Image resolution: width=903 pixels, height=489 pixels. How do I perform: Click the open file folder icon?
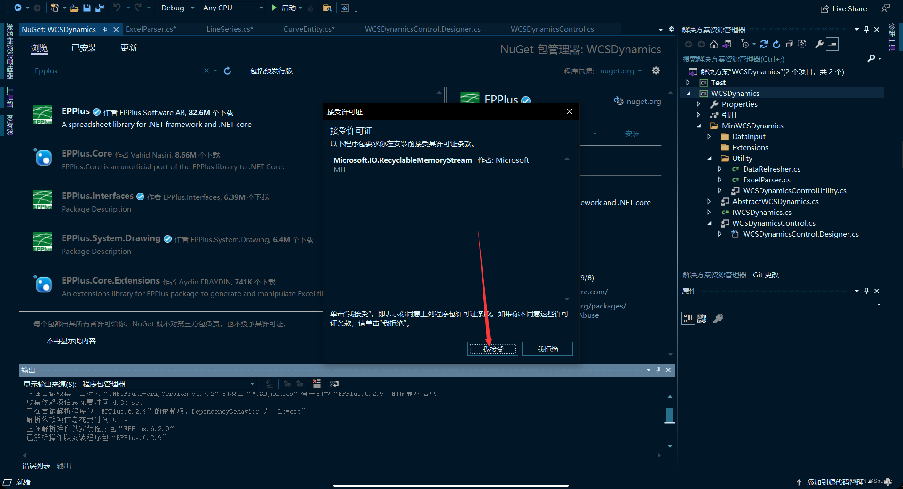(74, 8)
